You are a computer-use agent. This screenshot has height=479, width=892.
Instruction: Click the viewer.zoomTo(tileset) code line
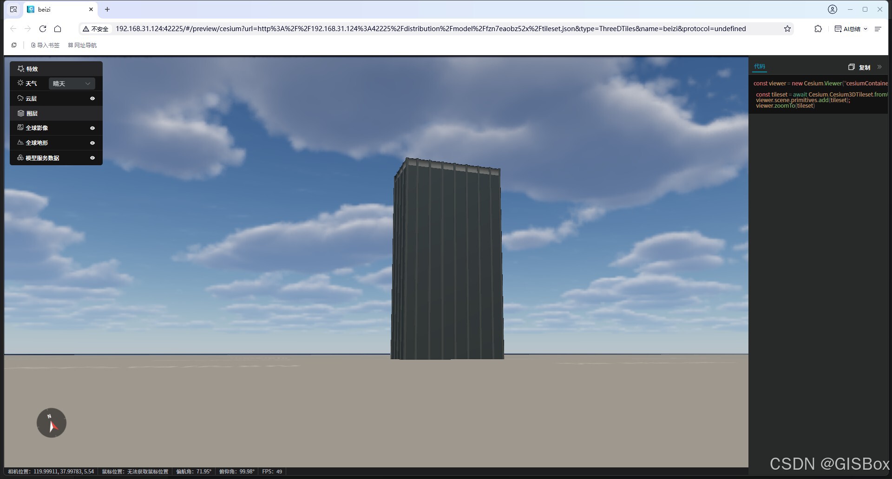[785, 106]
